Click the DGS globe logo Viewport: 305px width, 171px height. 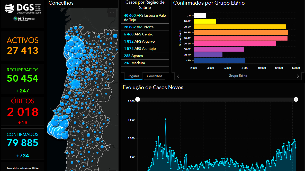tap(10, 8)
